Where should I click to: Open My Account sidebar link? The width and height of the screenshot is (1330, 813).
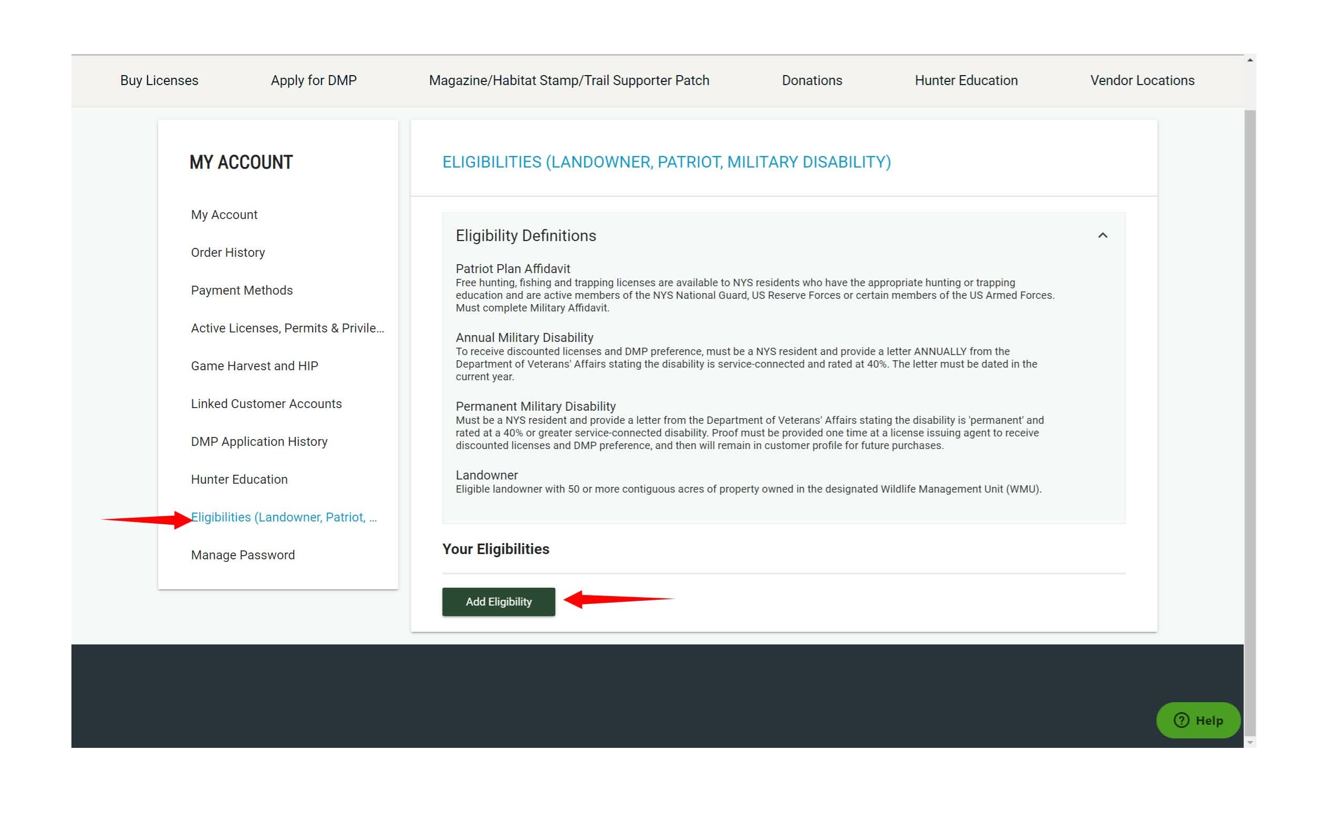click(x=224, y=215)
